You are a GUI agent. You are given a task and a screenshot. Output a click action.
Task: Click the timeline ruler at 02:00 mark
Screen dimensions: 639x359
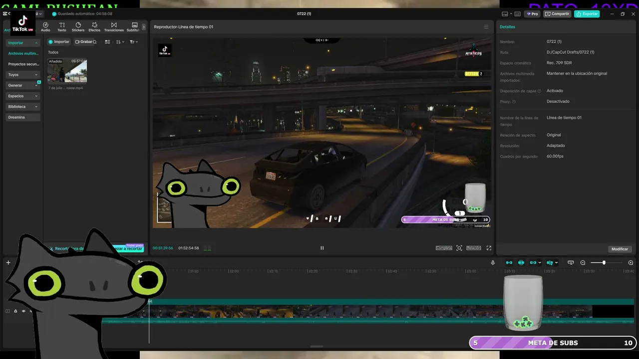tap(234, 271)
